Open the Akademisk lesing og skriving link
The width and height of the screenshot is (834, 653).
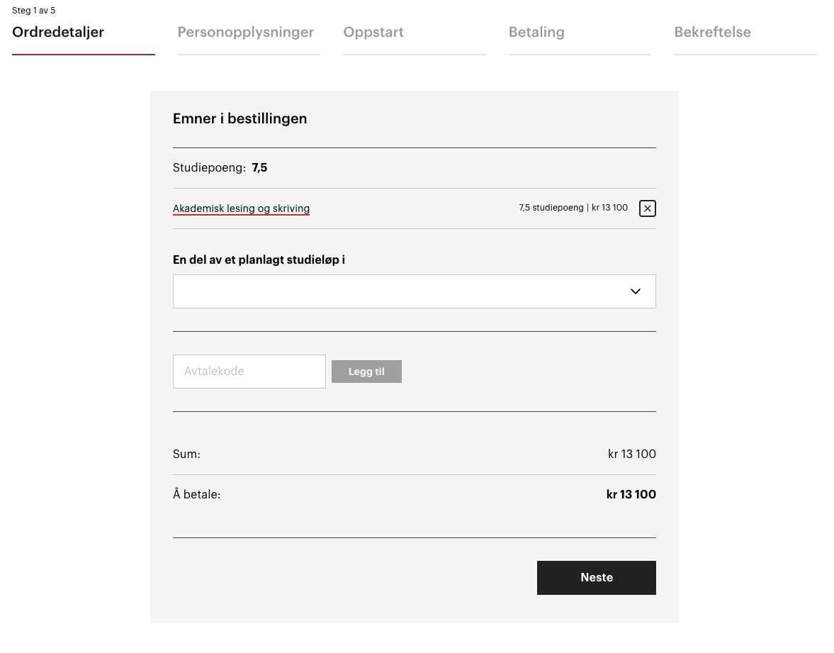click(x=241, y=208)
